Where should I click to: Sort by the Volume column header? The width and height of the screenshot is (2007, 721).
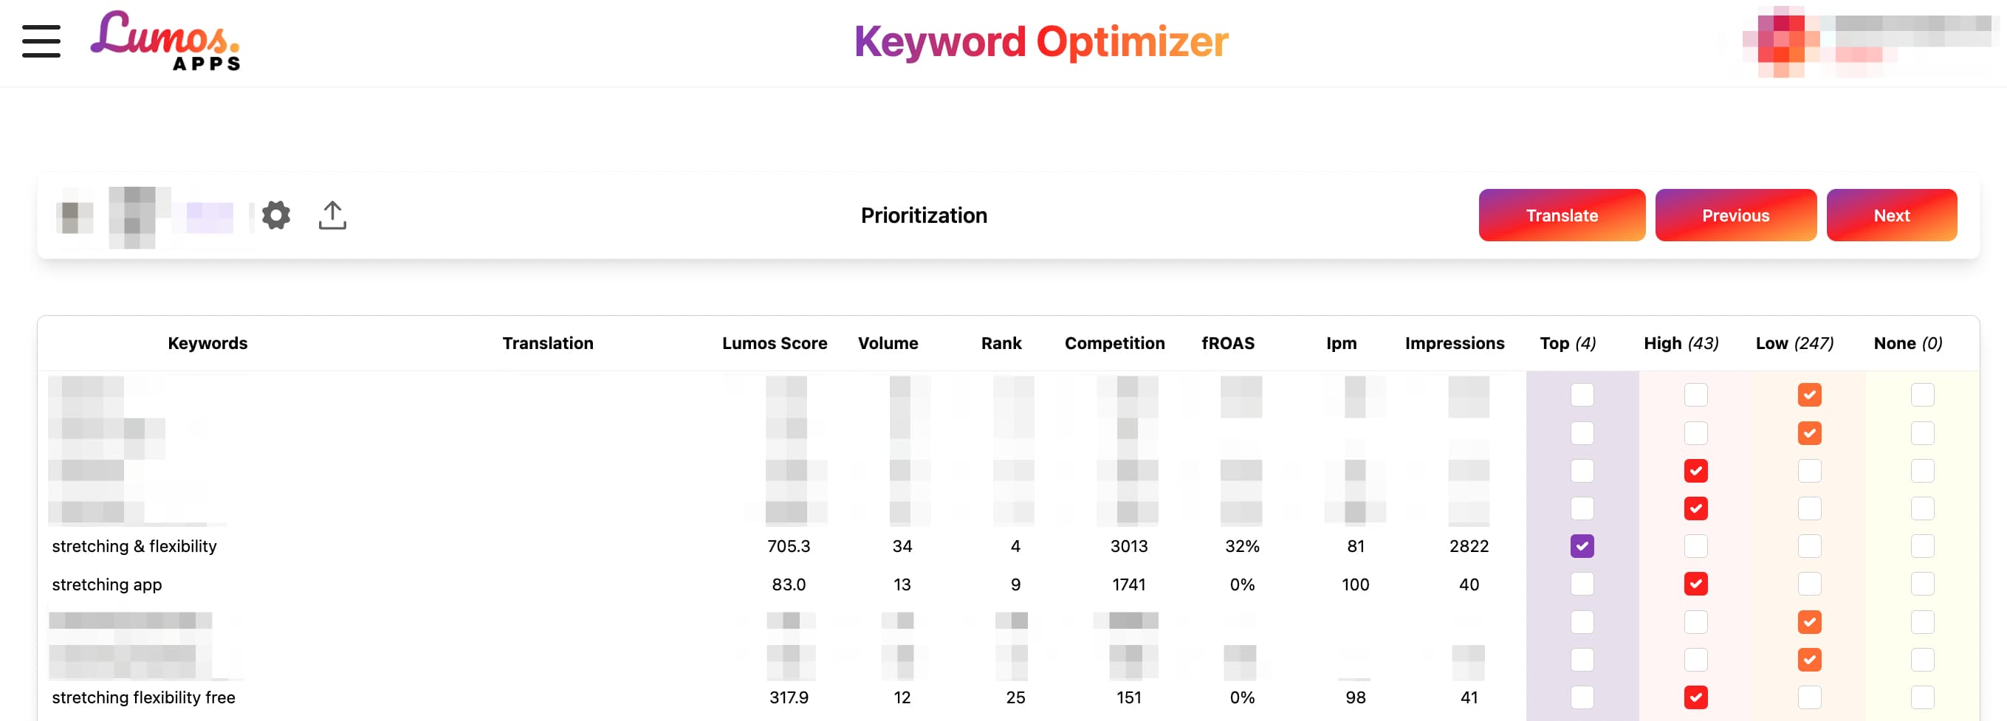pos(888,343)
